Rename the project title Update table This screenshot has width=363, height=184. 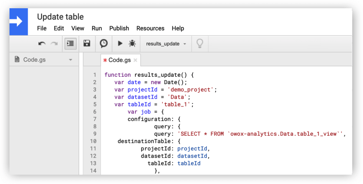pos(60,17)
